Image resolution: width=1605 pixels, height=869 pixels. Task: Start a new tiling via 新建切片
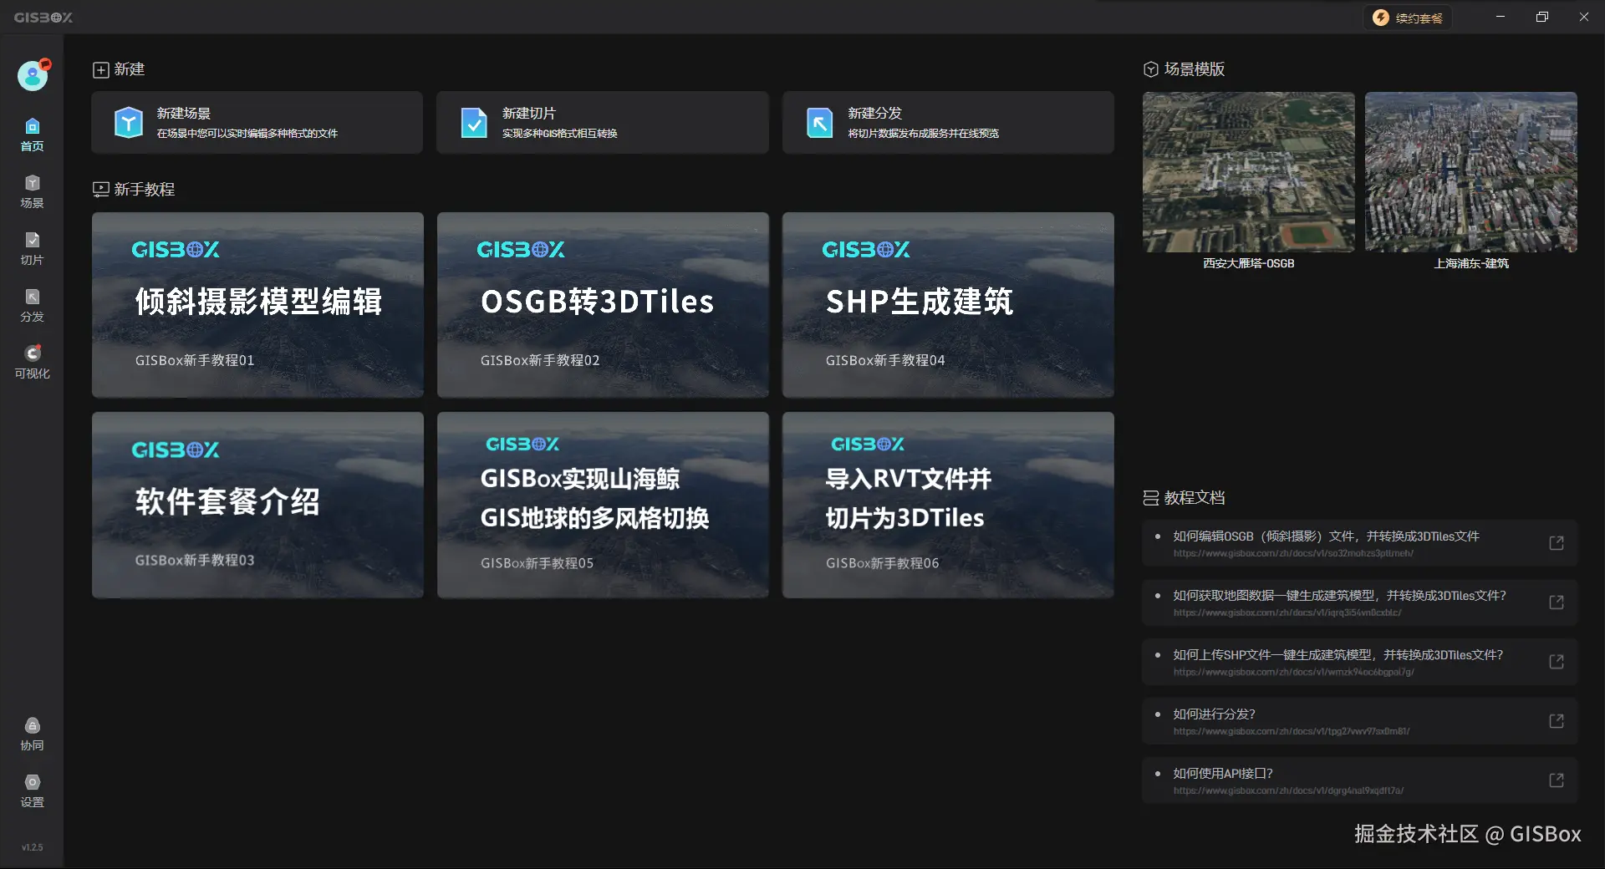coord(603,123)
